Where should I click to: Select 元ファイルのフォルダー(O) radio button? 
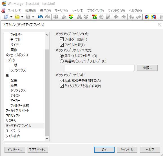(x=62, y=56)
